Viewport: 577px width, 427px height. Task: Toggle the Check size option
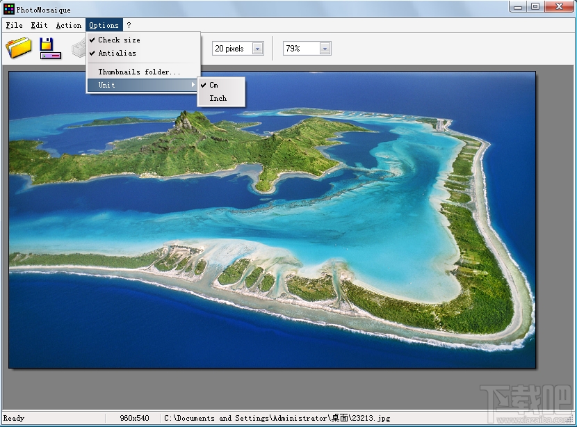point(144,40)
